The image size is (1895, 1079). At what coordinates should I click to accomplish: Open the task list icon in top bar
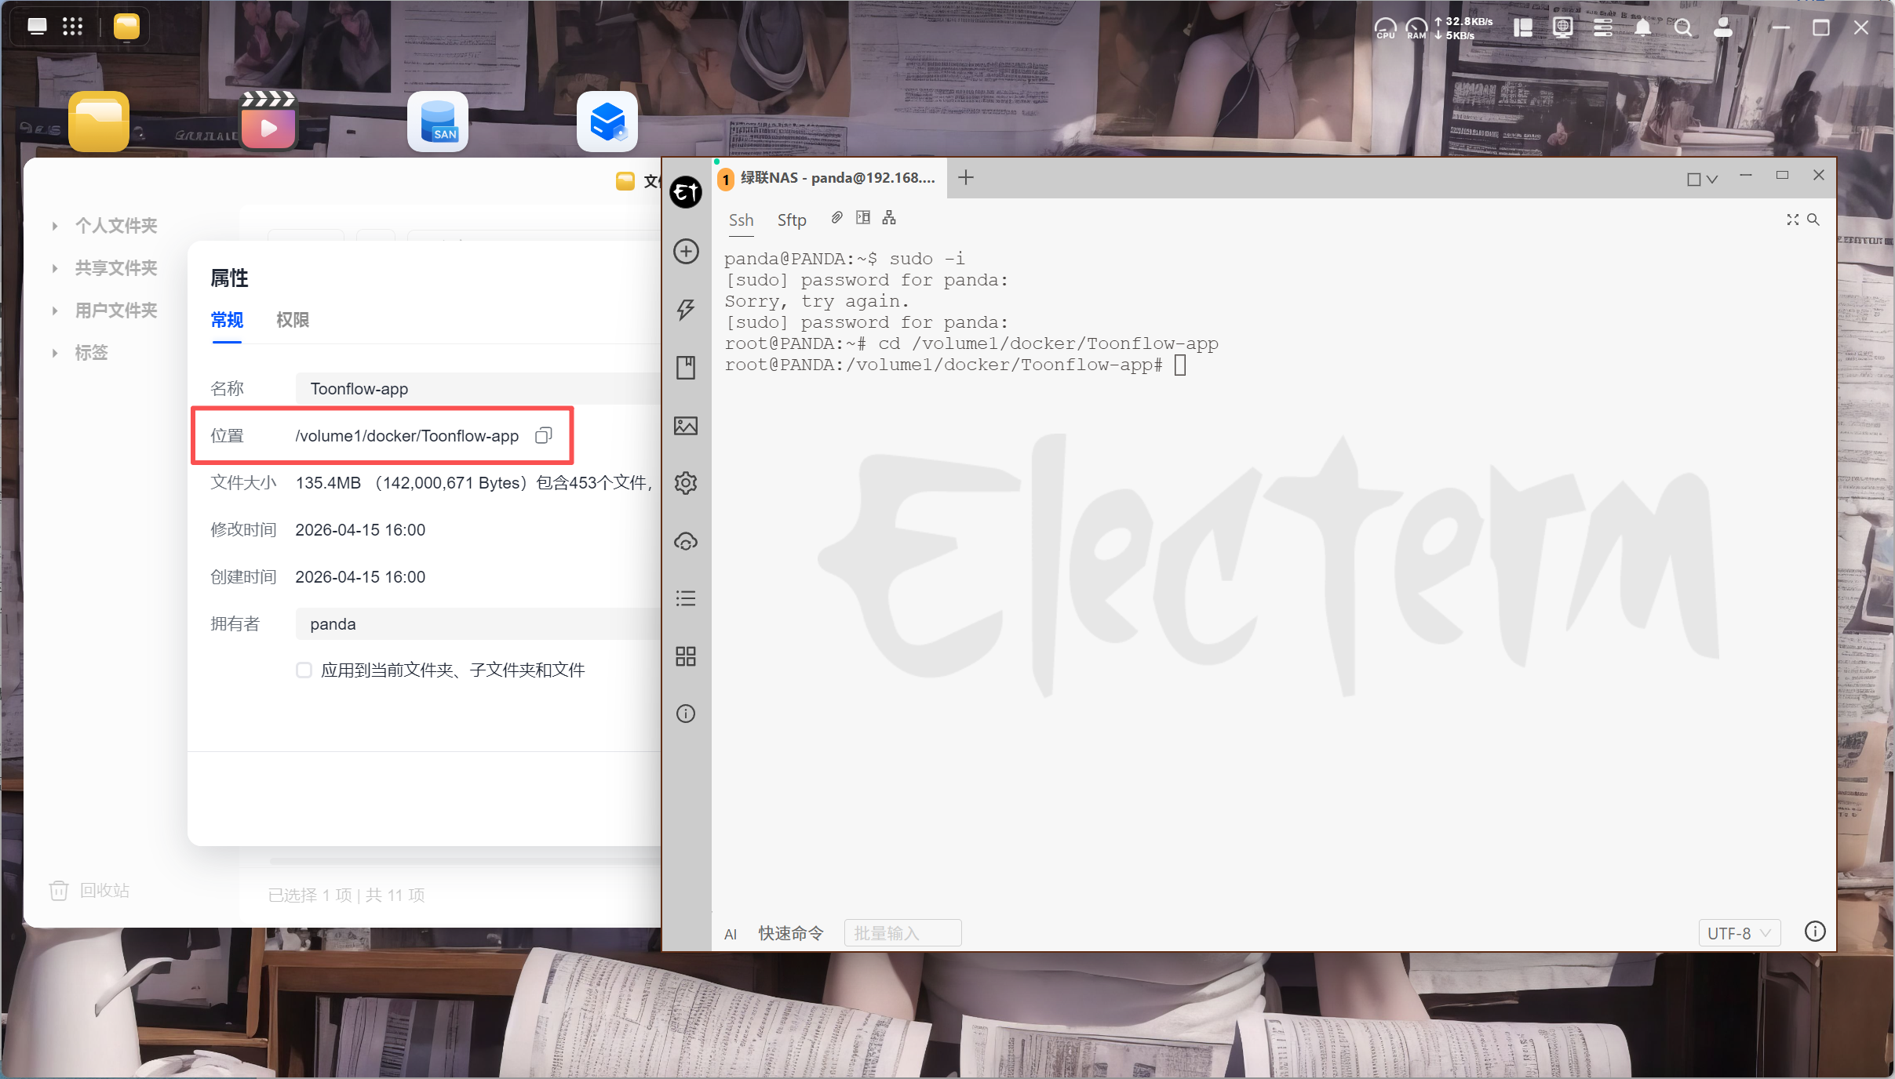(x=1602, y=28)
